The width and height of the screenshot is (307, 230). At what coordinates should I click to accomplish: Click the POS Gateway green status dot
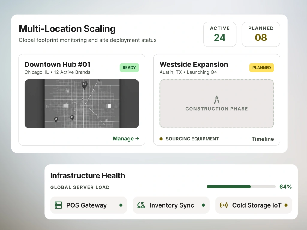pyautogui.click(x=121, y=205)
